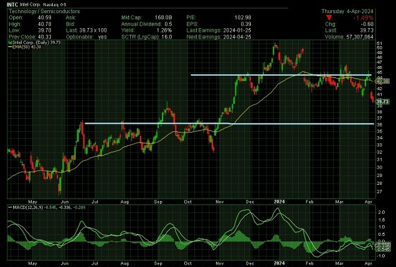Image resolution: width=396 pixels, height=267 pixels.
Task: Click the 2024 year label under price chart
Action: pos(279,202)
